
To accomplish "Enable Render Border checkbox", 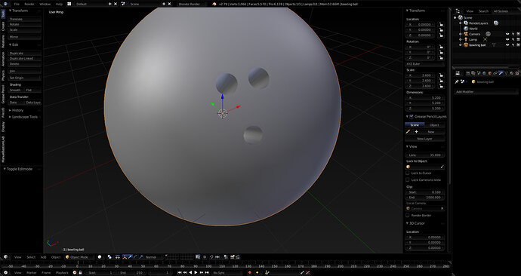I will [x=408, y=215].
